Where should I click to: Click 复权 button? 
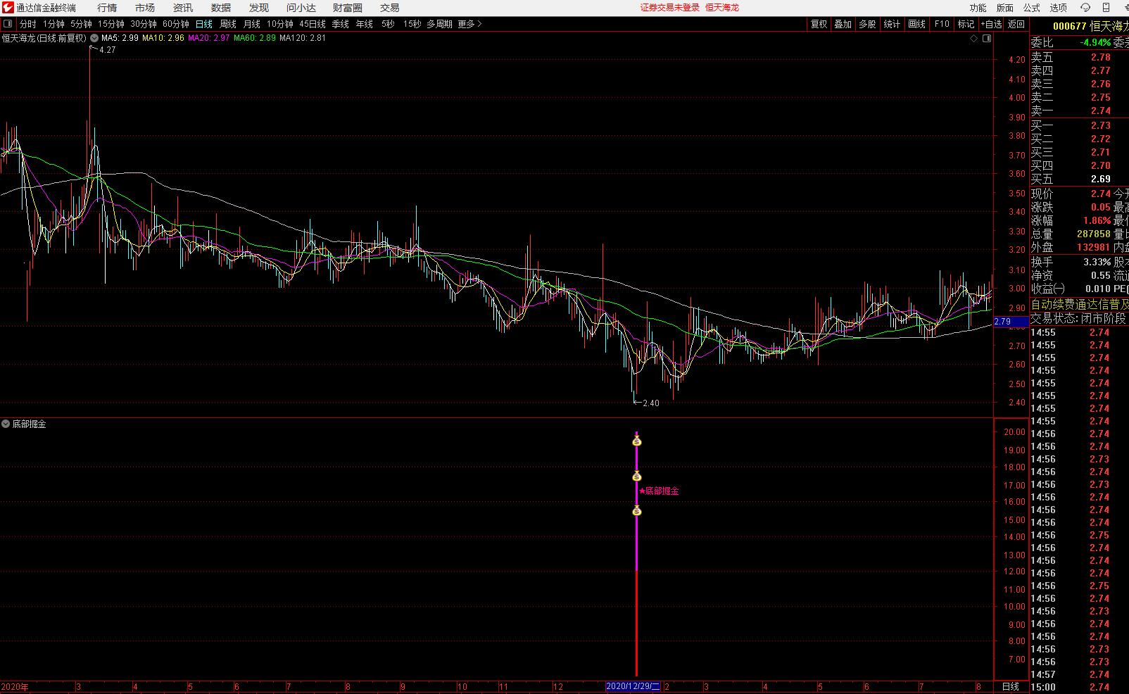(x=819, y=24)
